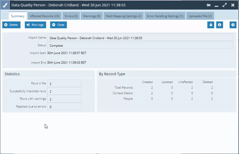The height and width of the screenshot is (154, 239).
Task: Select the Summary tab
Action: 18,16
